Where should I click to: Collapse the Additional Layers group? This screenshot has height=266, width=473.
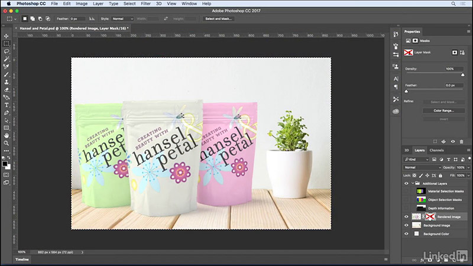point(413,183)
